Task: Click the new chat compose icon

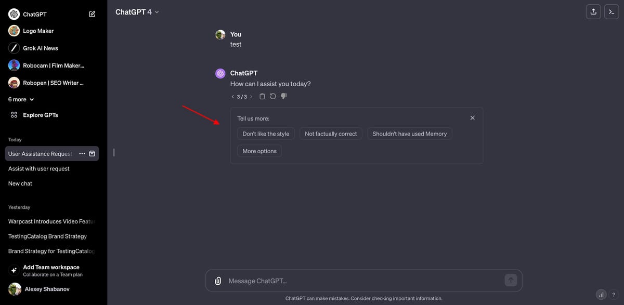Action: point(92,14)
